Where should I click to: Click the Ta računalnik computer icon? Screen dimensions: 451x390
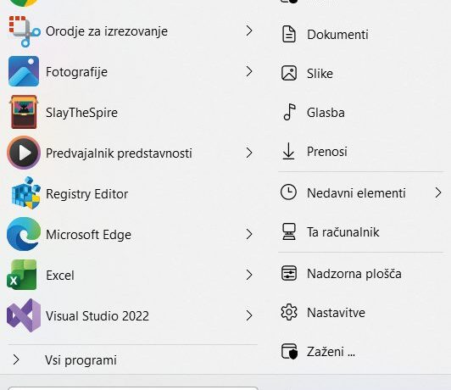pyautogui.click(x=289, y=231)
